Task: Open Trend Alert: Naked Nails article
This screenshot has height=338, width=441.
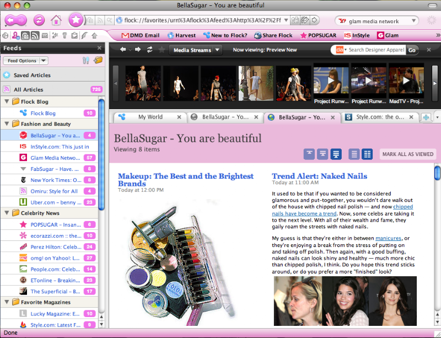Action: (319, 176)
